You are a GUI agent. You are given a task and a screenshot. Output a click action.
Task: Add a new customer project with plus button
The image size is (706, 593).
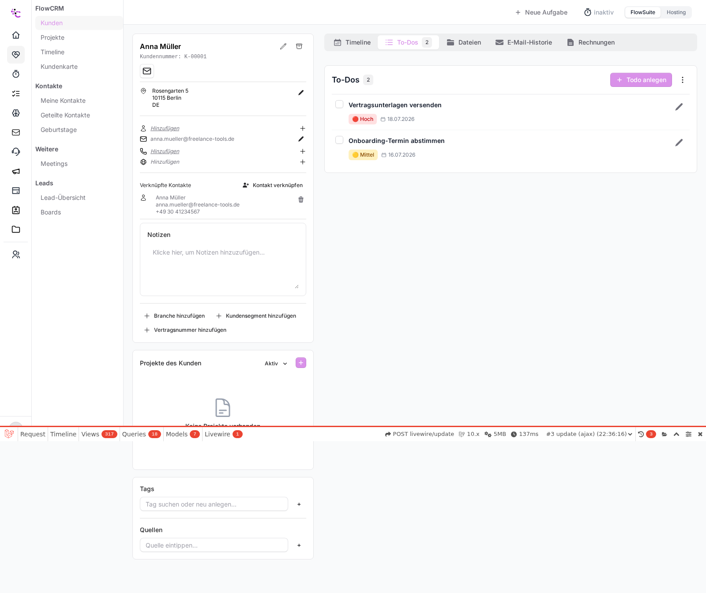[301, 363]
